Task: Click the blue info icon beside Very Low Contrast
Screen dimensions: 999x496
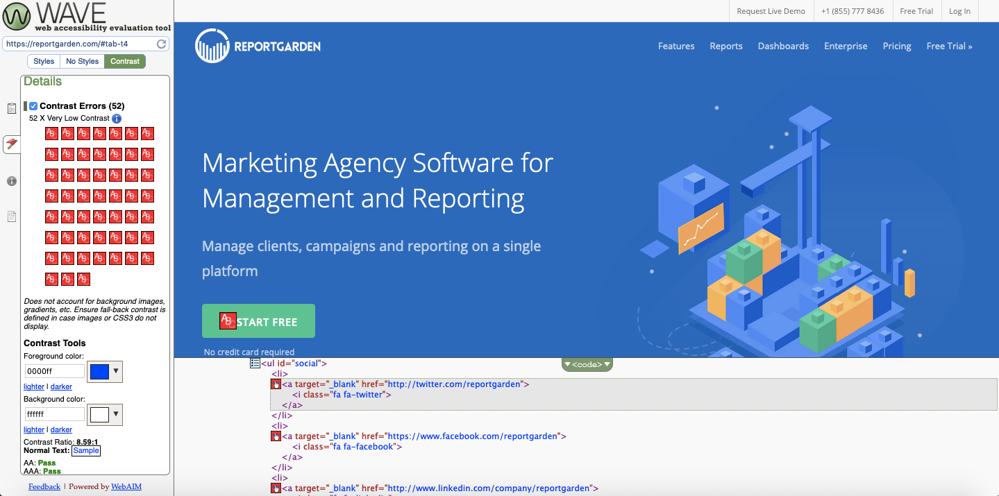Action: (117, 119)
